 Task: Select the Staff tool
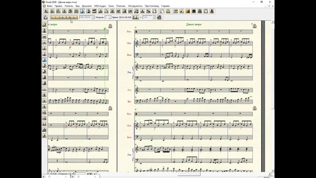[52, 11]
